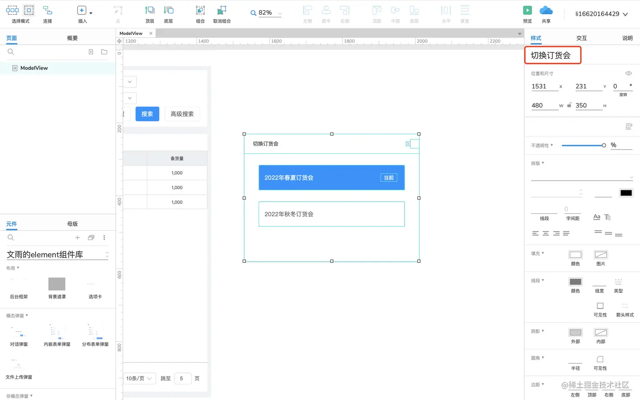Viewport: 640px width, 400px height.
Task: Switch to the 交互 interactions tab
Action: pos(582,38)
